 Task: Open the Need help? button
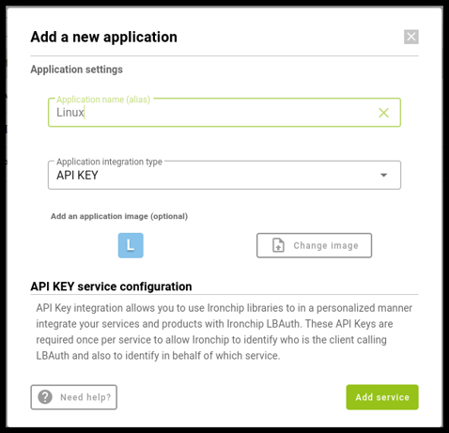[x=74, y=397]
